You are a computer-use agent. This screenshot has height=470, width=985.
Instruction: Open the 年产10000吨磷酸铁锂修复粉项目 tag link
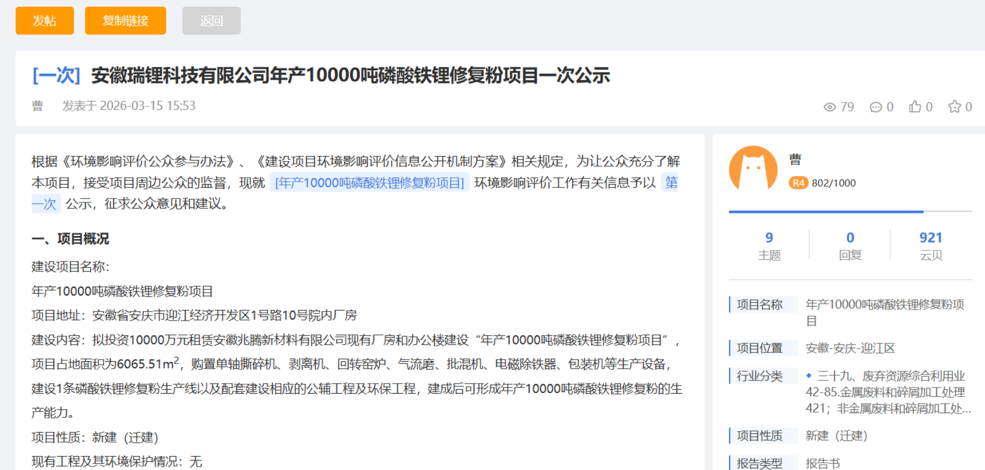[369, 183]
